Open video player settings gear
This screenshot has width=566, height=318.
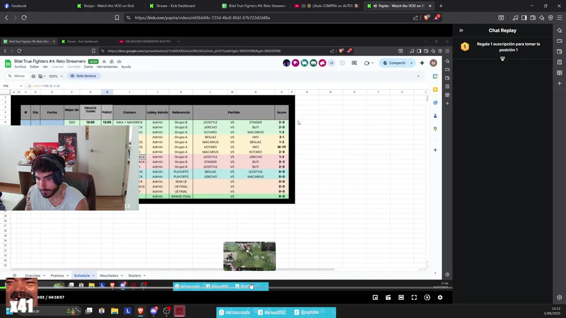(x=440, y=298)
